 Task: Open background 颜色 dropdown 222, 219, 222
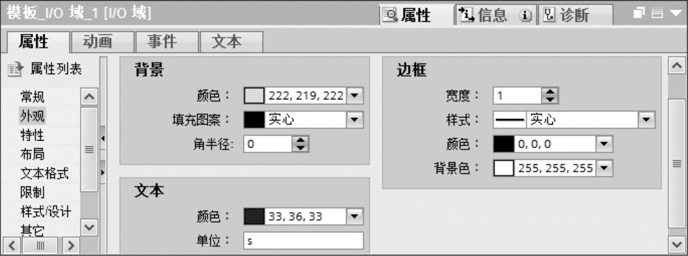pos(355,96)
